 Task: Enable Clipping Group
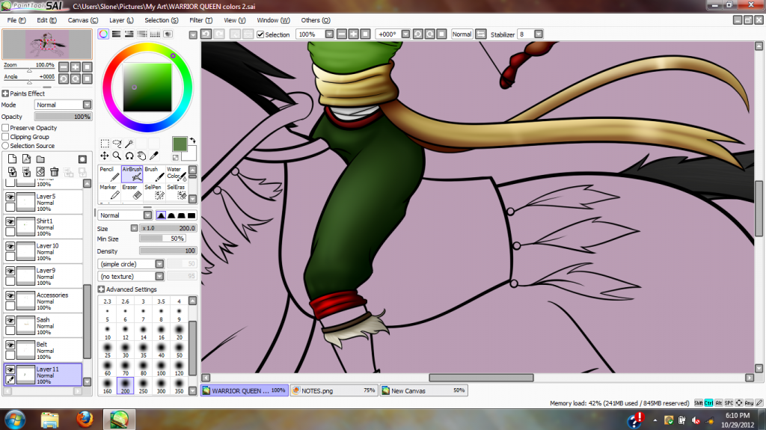(5, 137)
